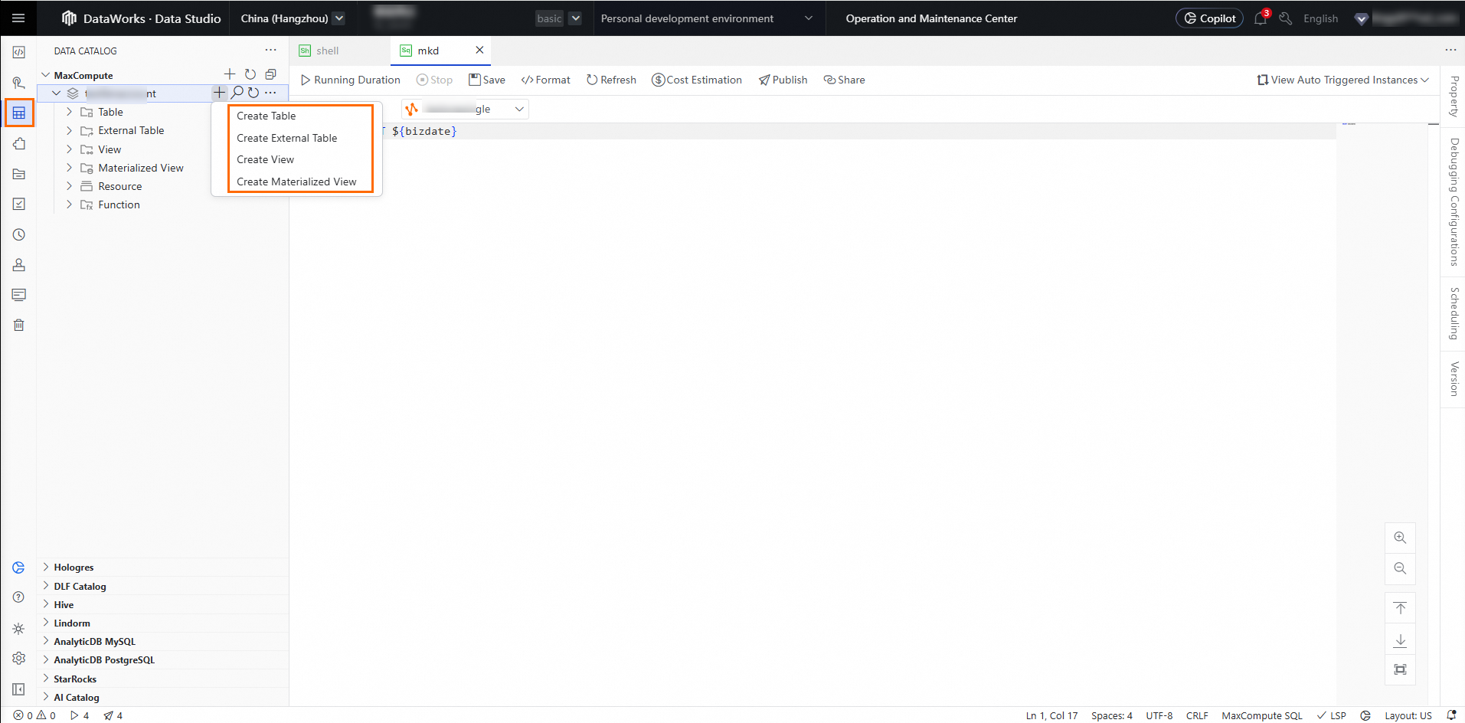Open the trash recycle bin sidebar icon
Viewport: 1465px width, 723px height.
(19, 325)
